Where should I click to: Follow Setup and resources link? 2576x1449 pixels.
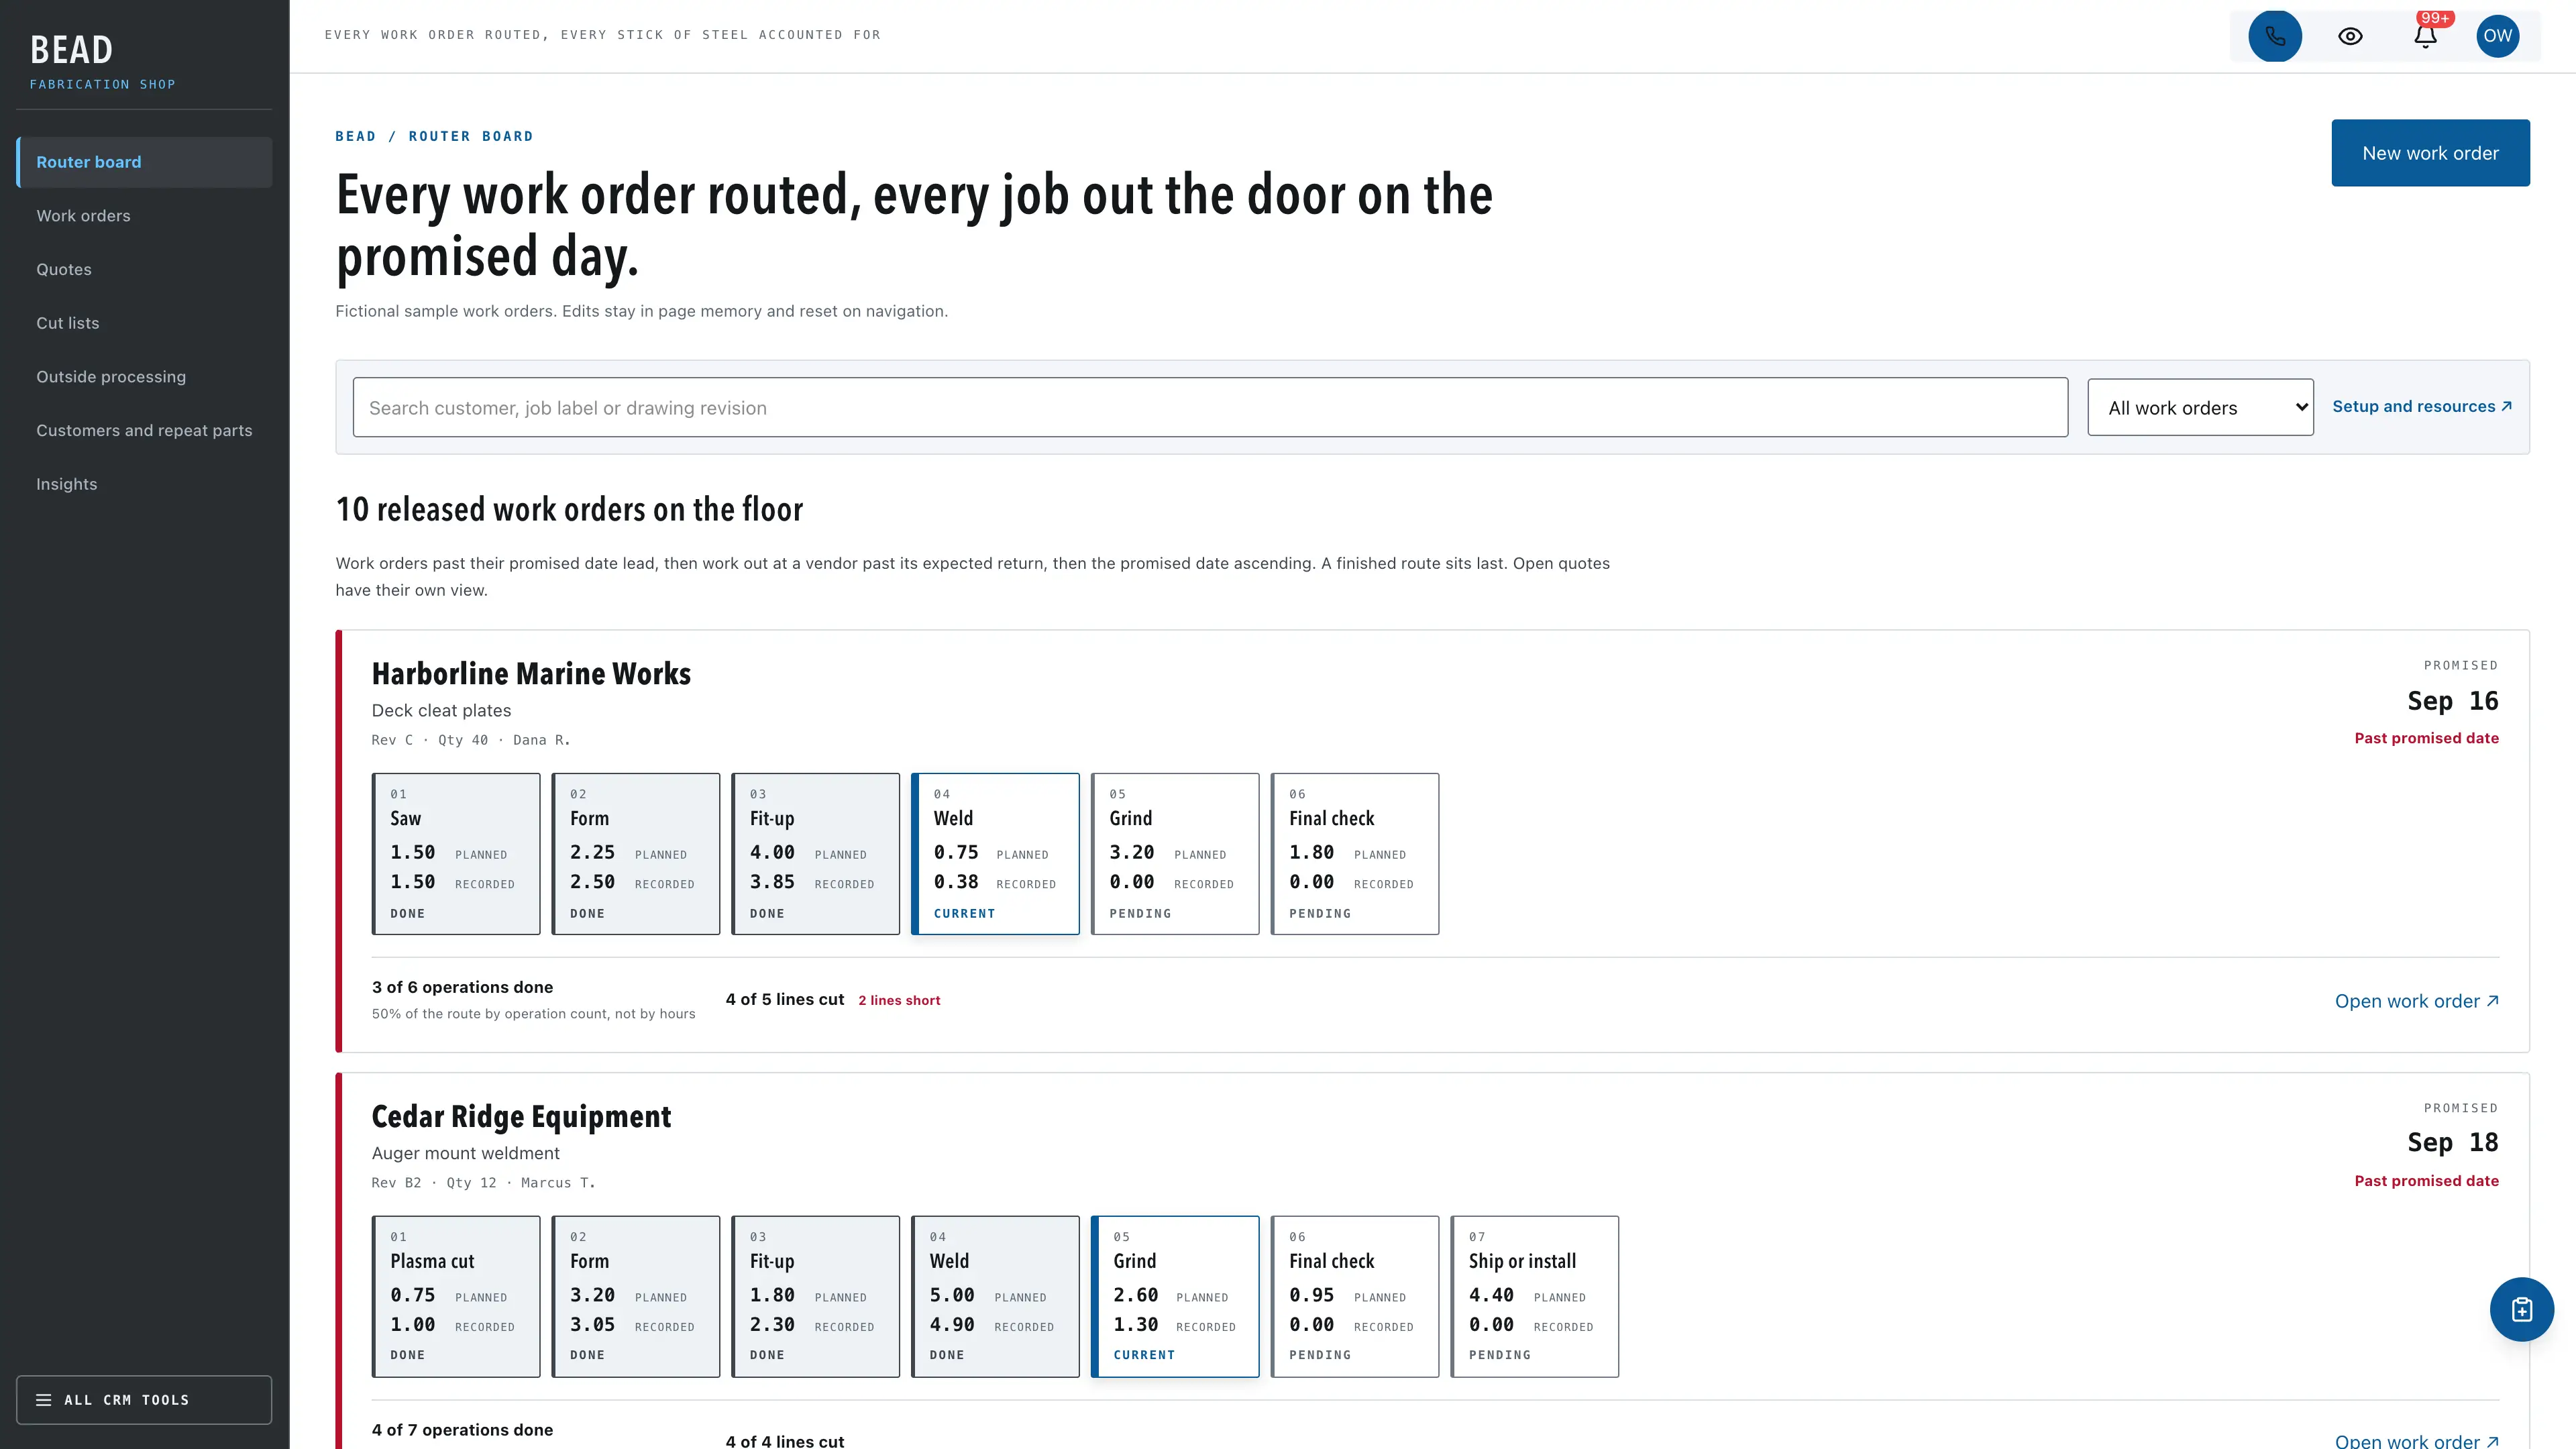pos(2422,406)
